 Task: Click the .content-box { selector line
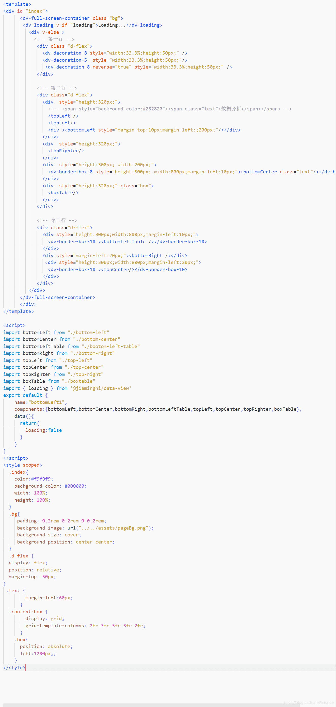[28, 612]
